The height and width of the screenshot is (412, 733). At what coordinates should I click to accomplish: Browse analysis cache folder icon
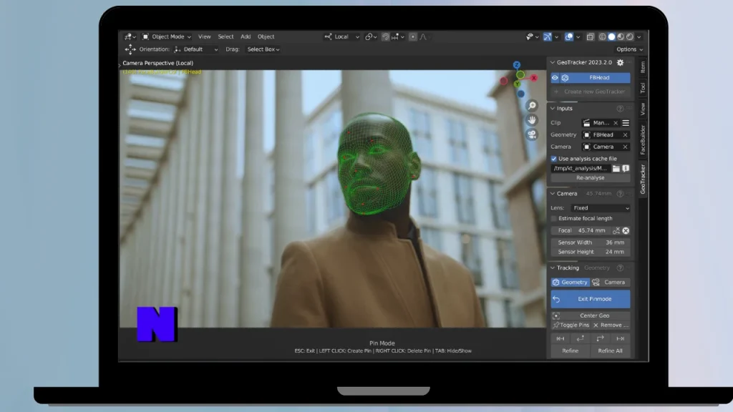click(616, 168)
